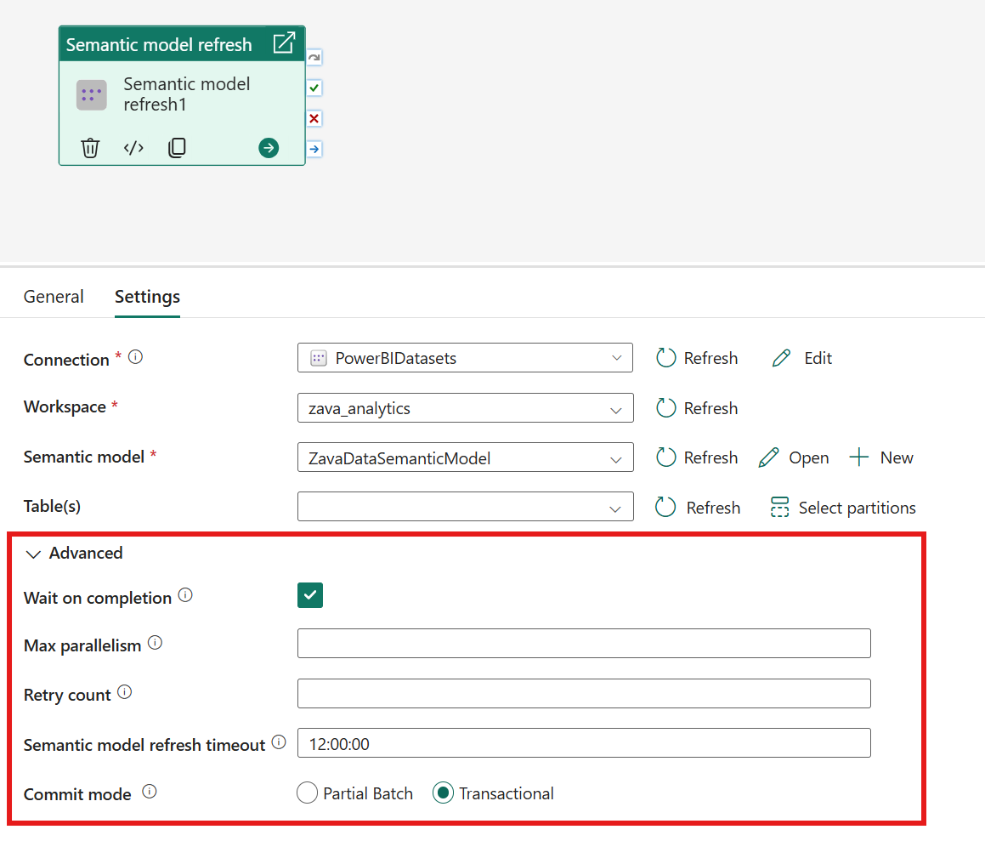Switch to the General tab

pyautogui.click(x=54, y=297)
